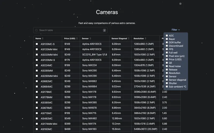Select the ASI662MC row checkbox
Image resolution: width=214 pixels, height=133 pixels.
[x=37, y=81]
